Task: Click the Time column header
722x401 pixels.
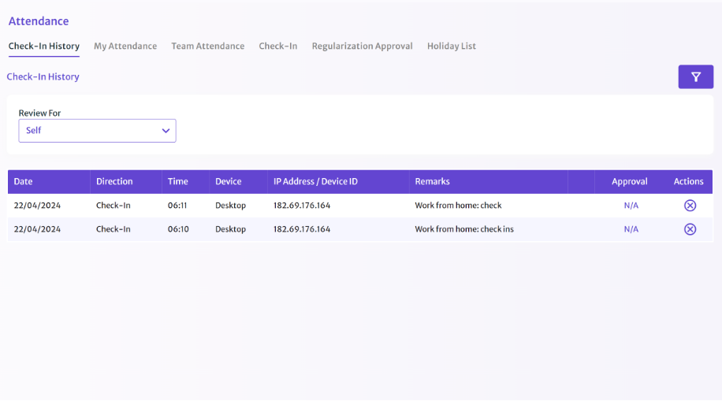Action: pyautogui.click(x=177, y=181)
